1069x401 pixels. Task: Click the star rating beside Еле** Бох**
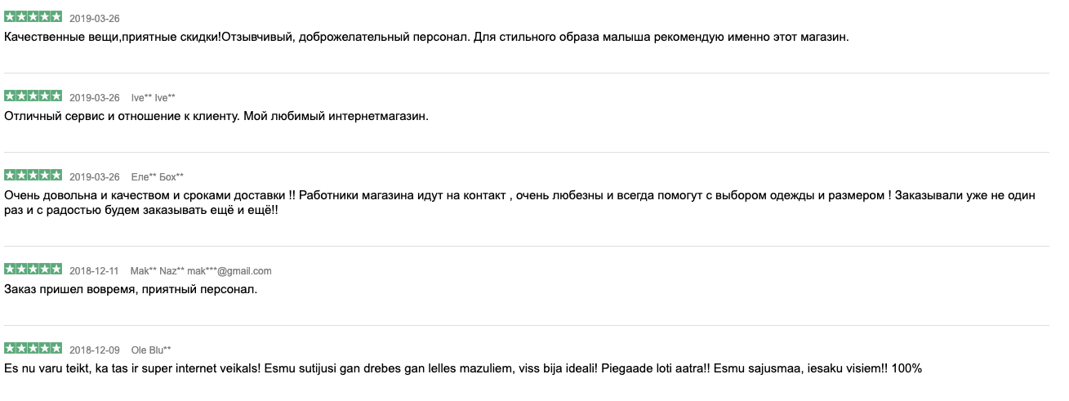point(33,176)
